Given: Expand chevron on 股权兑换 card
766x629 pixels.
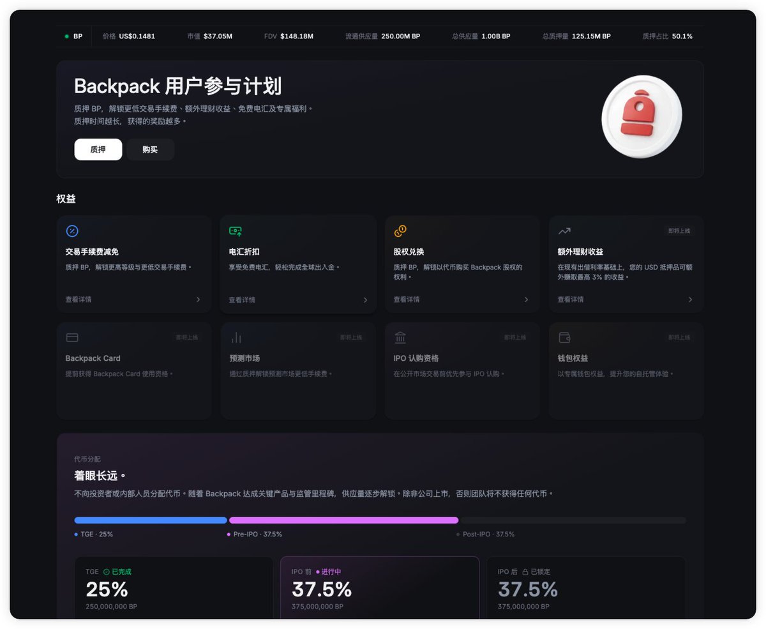Looking at the screenshot, I should pyautogui.click(x=526, y=299).
